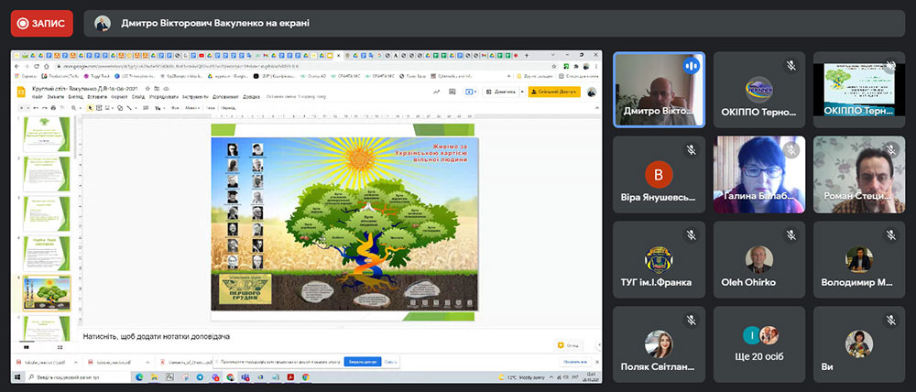Screen dimensions: 916x392
Task: Open the Файл menu in Google Slides
Action: [x=38, y=95]
